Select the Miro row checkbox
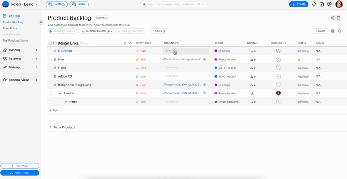This screenshot has height=179, width=347. click(x=50, y=59)
